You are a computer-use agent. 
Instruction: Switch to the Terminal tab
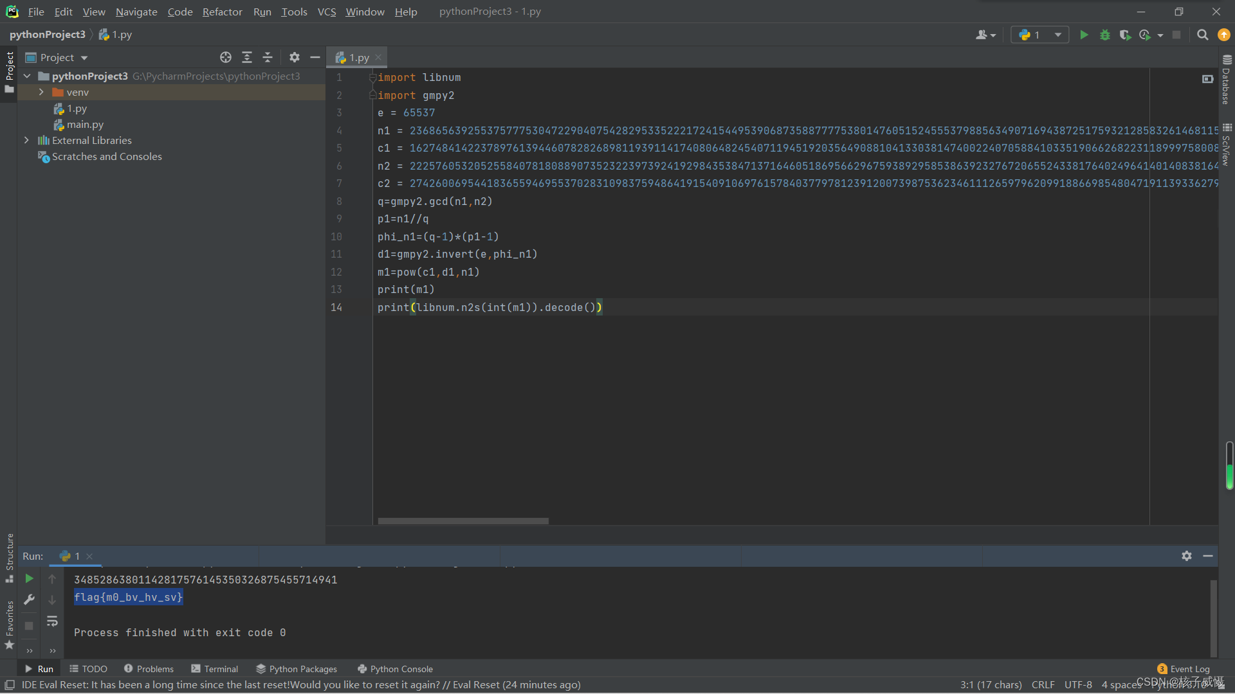pyautogui.click(x=214, y=669)
